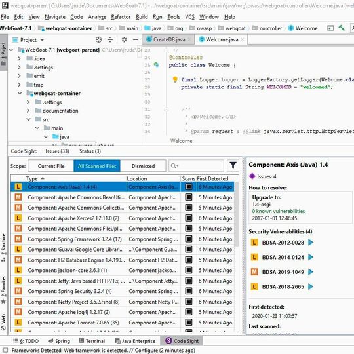Click scan status box for Apache Xerces2 row
The height and width of the screenshot is (354, 354).
(x=189, y=218)
